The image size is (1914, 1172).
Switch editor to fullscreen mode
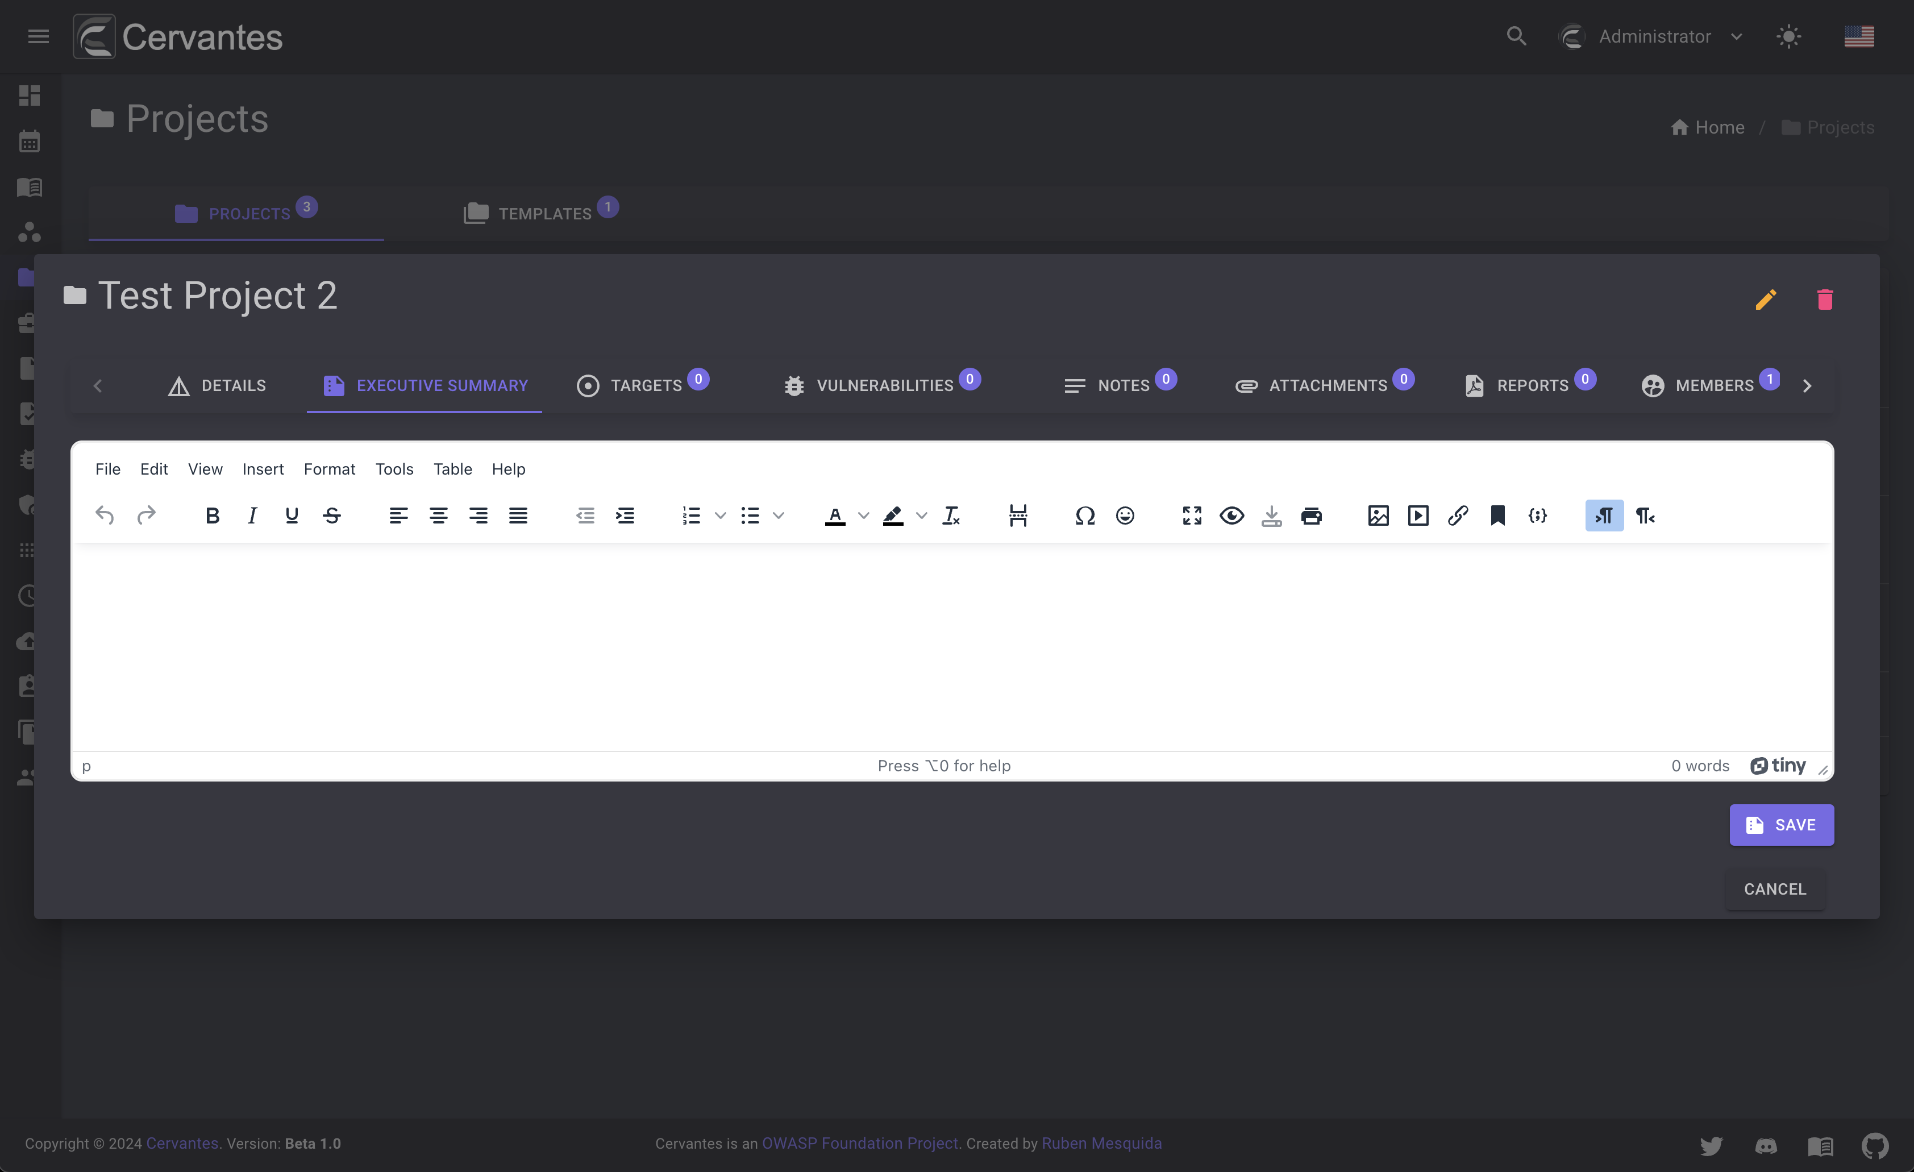[1192, 516]
